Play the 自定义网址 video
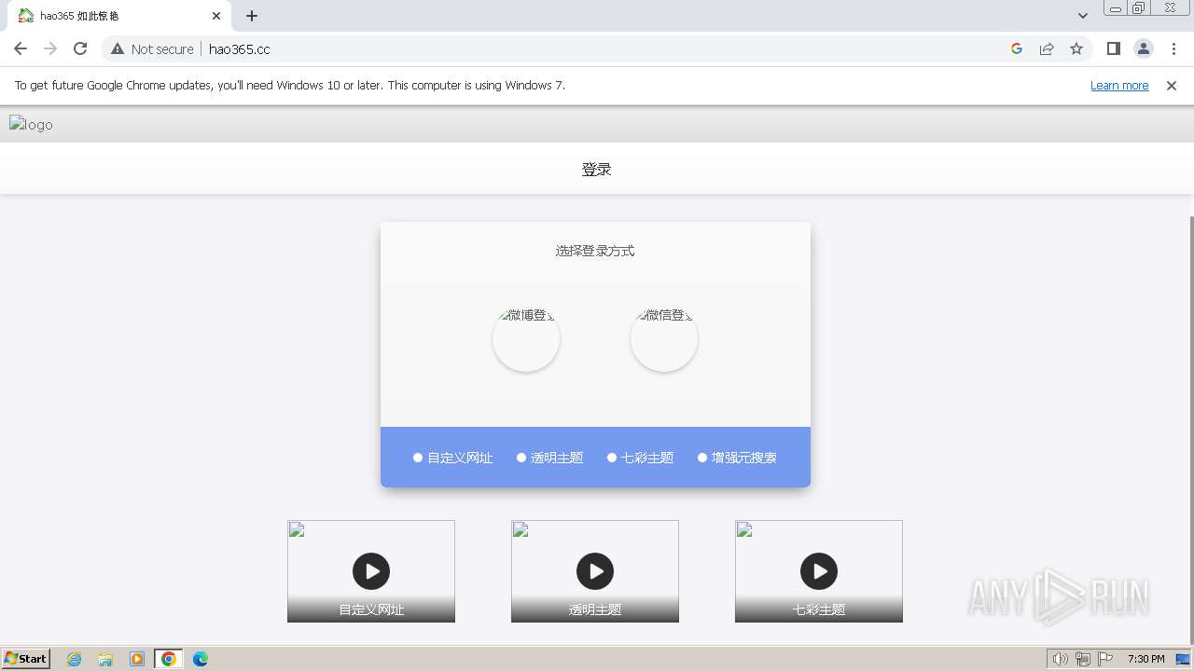 (x=371, y=571)
